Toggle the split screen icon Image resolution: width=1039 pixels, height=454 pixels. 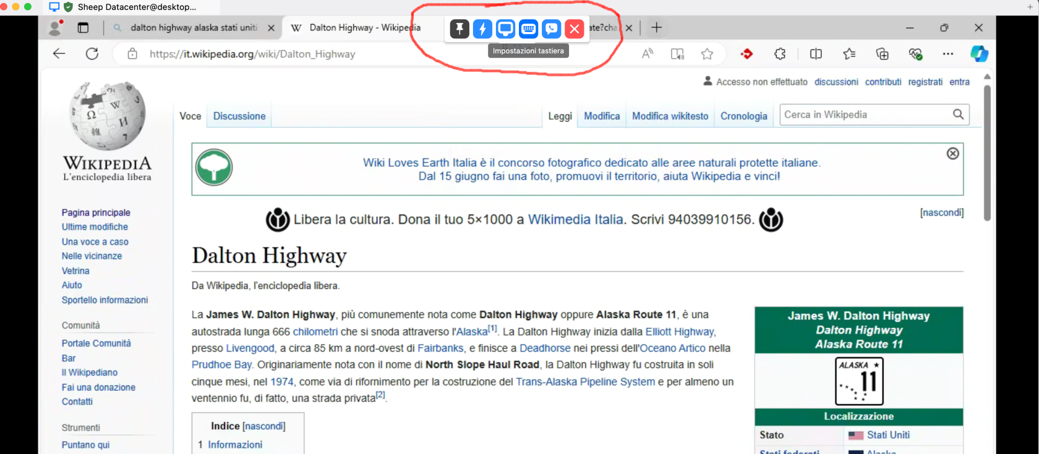point(816,54)
